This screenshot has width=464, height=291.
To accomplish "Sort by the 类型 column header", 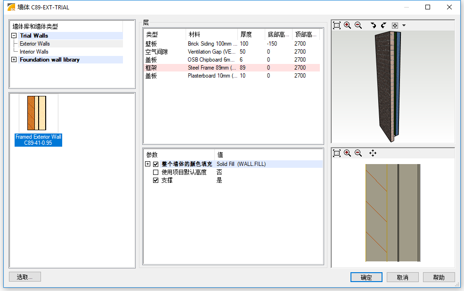I will [x=165, y=34].
